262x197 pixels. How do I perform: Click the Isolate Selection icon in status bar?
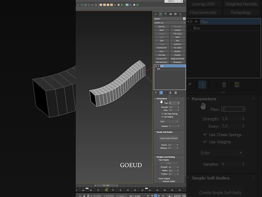80,196
